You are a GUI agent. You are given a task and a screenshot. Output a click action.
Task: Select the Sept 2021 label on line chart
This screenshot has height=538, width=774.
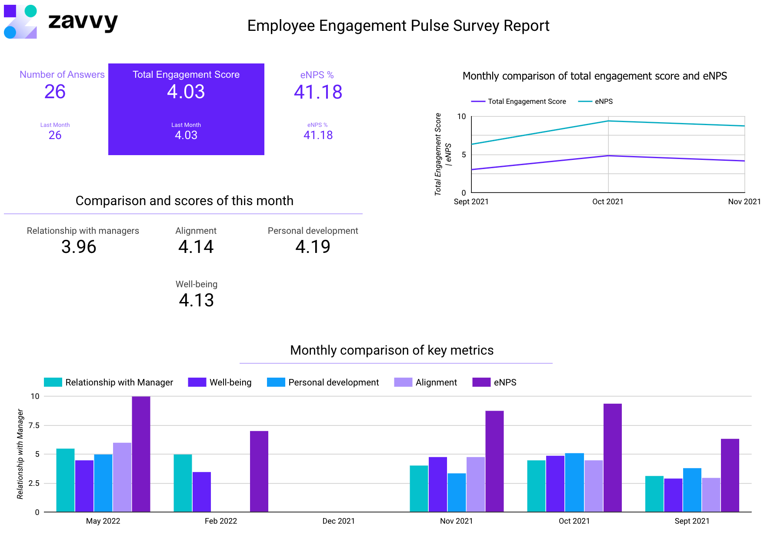point(472,202)
